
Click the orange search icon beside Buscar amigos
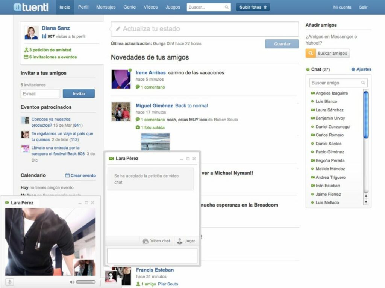click(310, 53)
